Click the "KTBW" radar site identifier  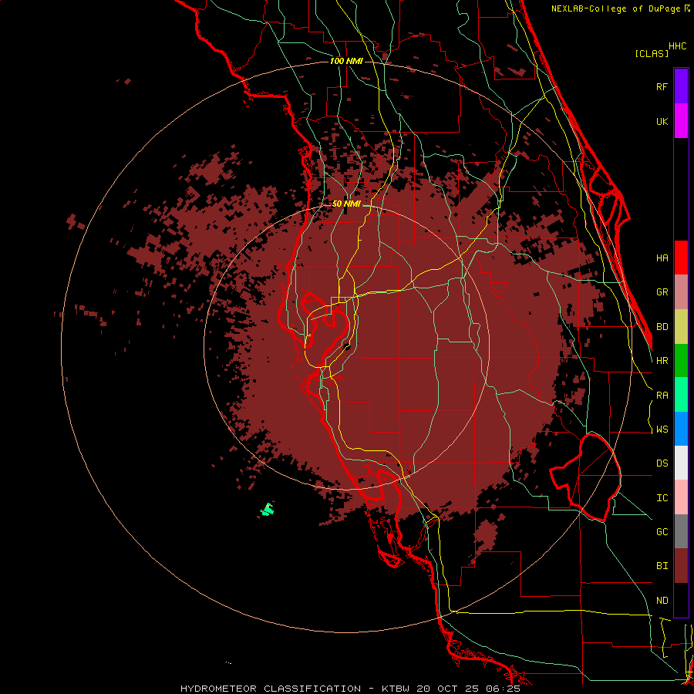click(397, 689)
